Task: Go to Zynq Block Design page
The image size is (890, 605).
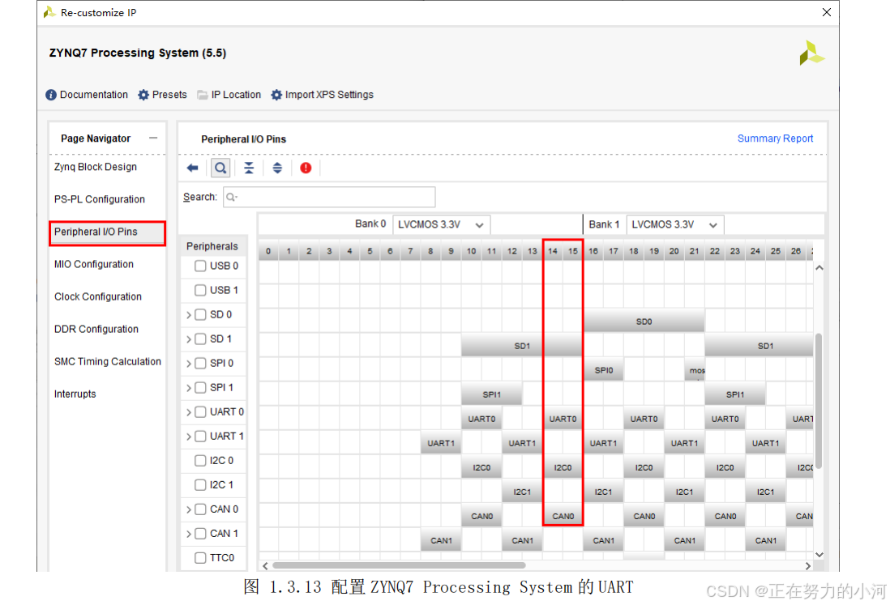Action: 96,167
